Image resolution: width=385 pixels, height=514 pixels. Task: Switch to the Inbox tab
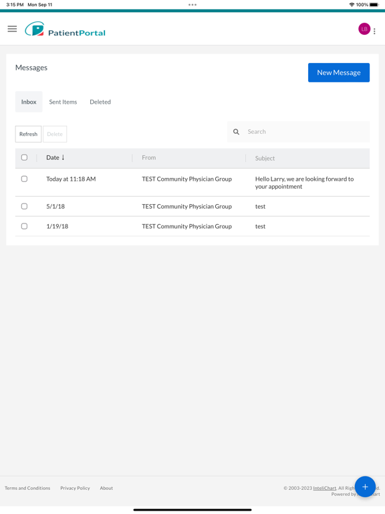(29, 102)
